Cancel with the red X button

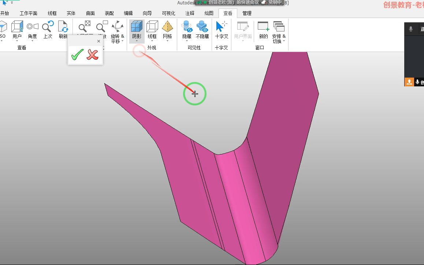pos(93,55)
